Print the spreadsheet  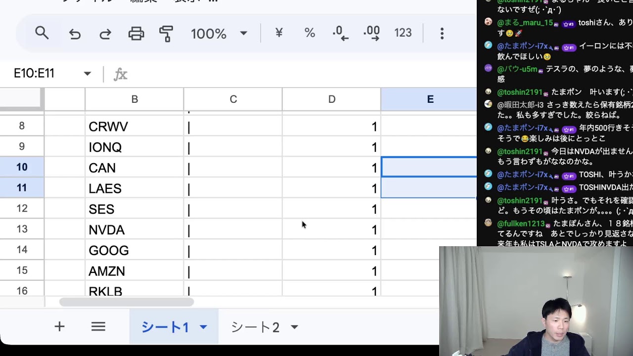136,34
